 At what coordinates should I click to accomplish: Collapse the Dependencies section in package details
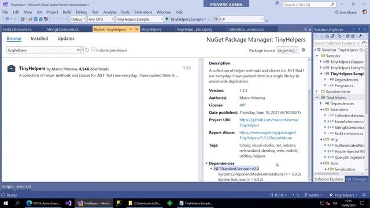tap(206, 163)
